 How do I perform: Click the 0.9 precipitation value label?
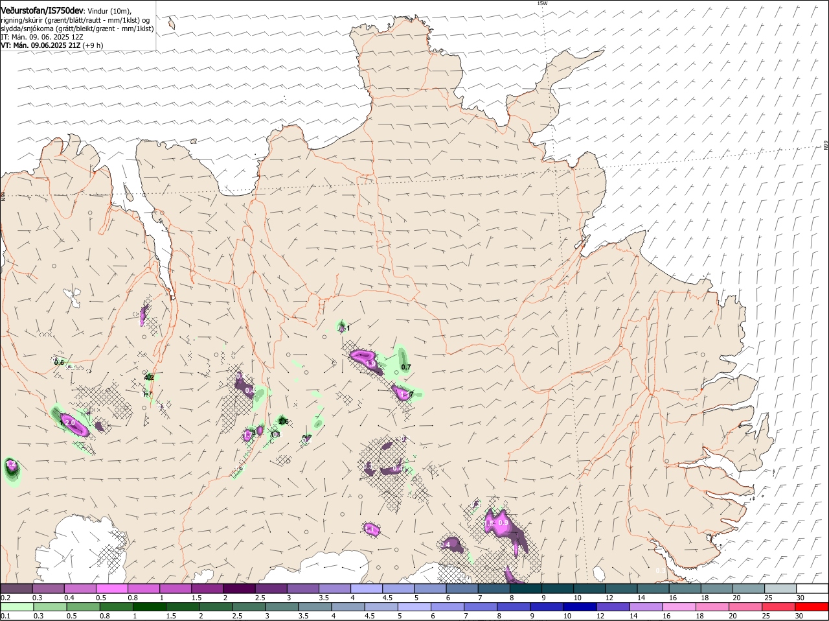[503, 522]
